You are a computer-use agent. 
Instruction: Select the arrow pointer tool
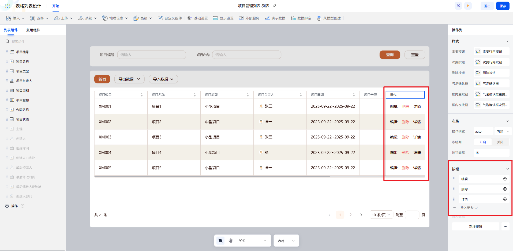220,241
